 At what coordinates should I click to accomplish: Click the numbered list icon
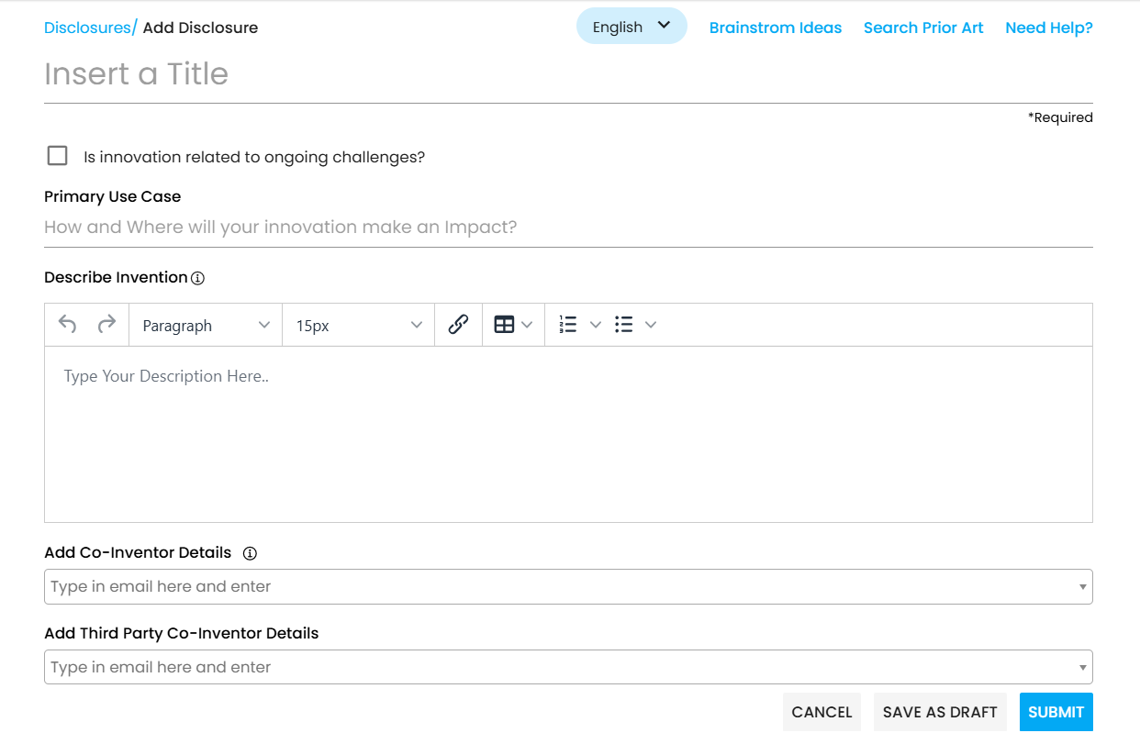pos(568,325)
